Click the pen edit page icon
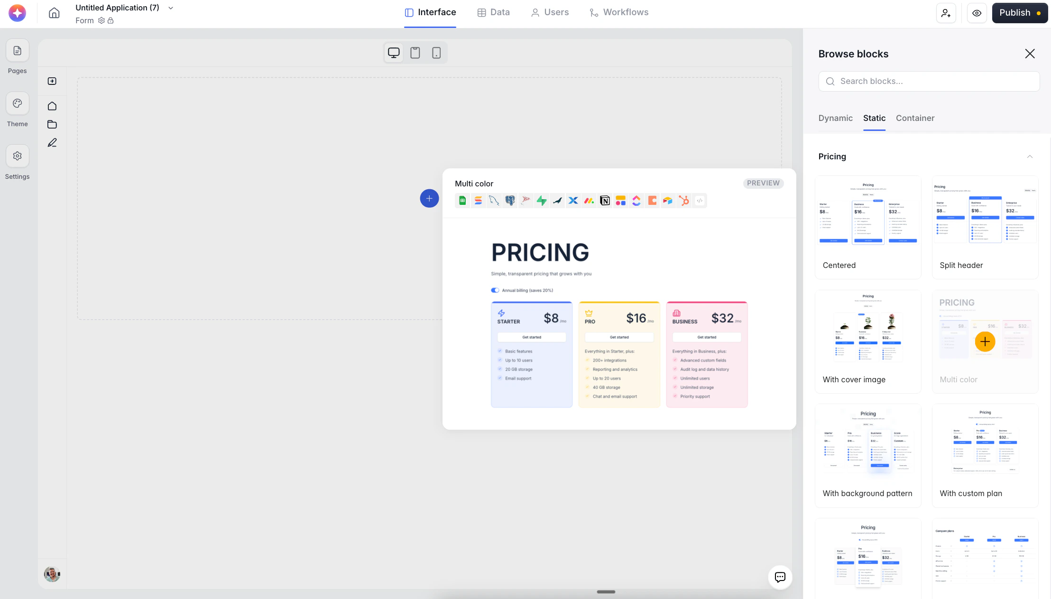 tap(52, 143)
